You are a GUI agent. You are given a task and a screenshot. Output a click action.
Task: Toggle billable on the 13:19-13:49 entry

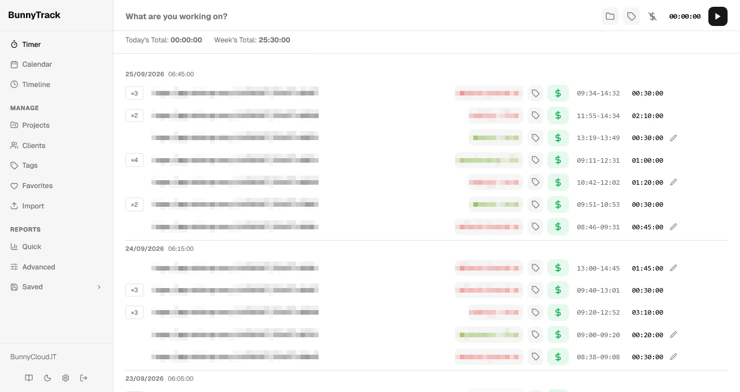pos(558,138)
